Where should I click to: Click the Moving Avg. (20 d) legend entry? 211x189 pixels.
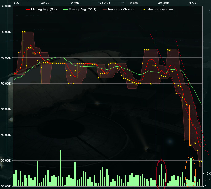[x=82, y=10]
